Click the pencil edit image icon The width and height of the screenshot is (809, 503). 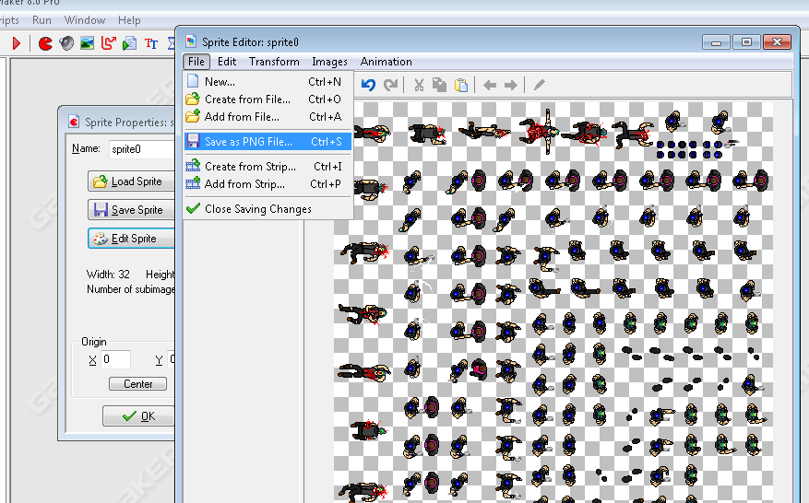pyautogui.click(x=539, y=85)
